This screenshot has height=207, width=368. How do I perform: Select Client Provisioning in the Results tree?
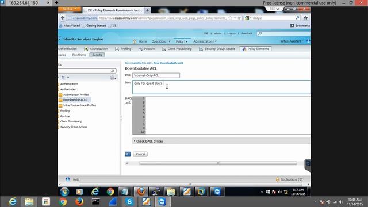71,121
